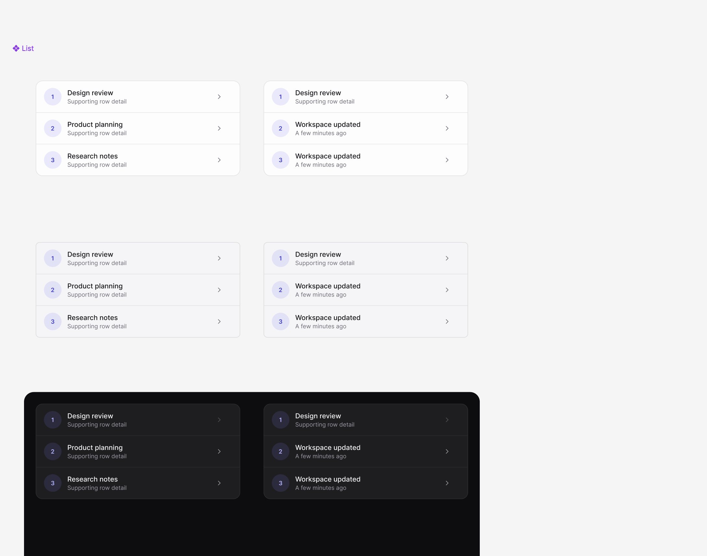Click 'A few minutes ago' in row 3, gray card

coord(320,326)
